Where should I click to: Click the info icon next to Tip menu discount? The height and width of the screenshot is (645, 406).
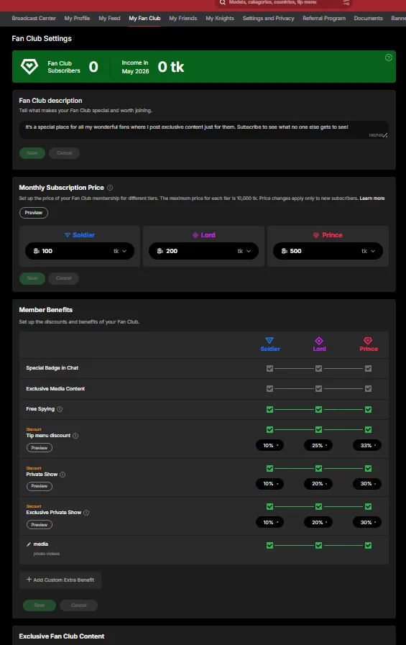(x=75, y=436)
